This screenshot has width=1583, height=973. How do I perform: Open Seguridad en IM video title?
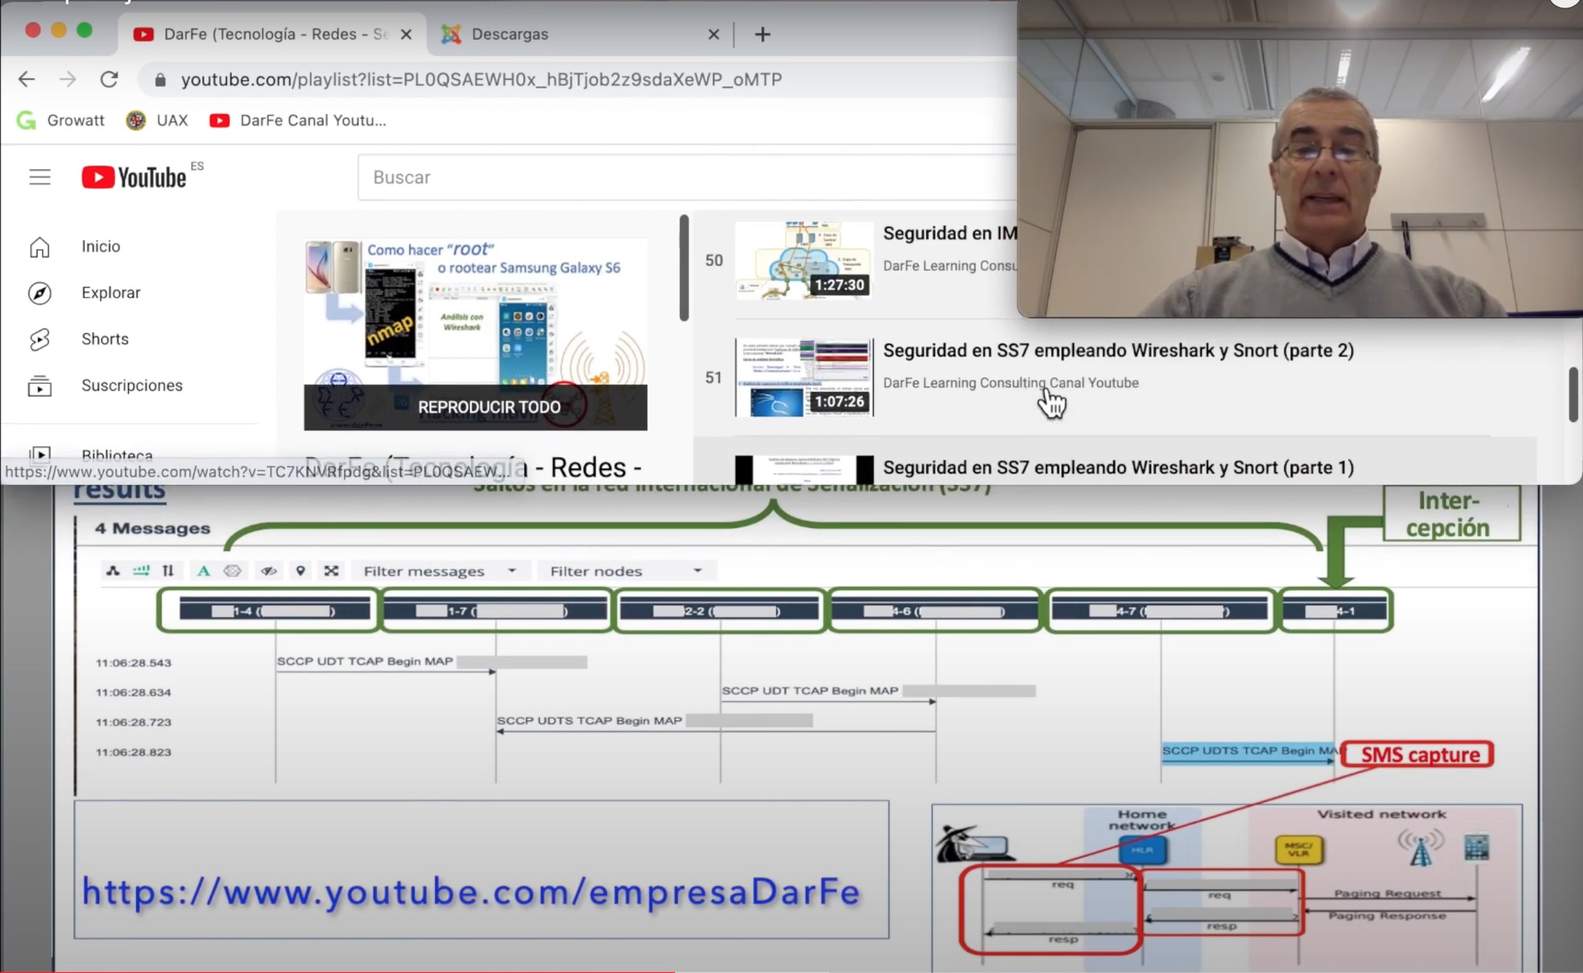click(x=950, y=233)
